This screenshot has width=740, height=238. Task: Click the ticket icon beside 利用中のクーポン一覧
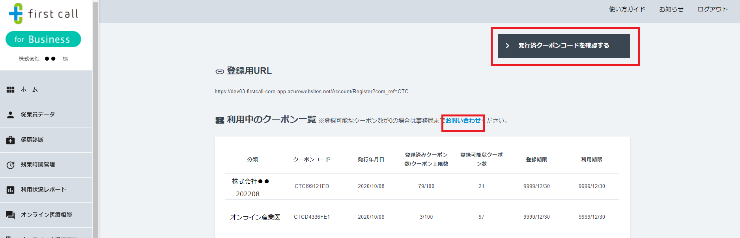click(x=220, y=120)
